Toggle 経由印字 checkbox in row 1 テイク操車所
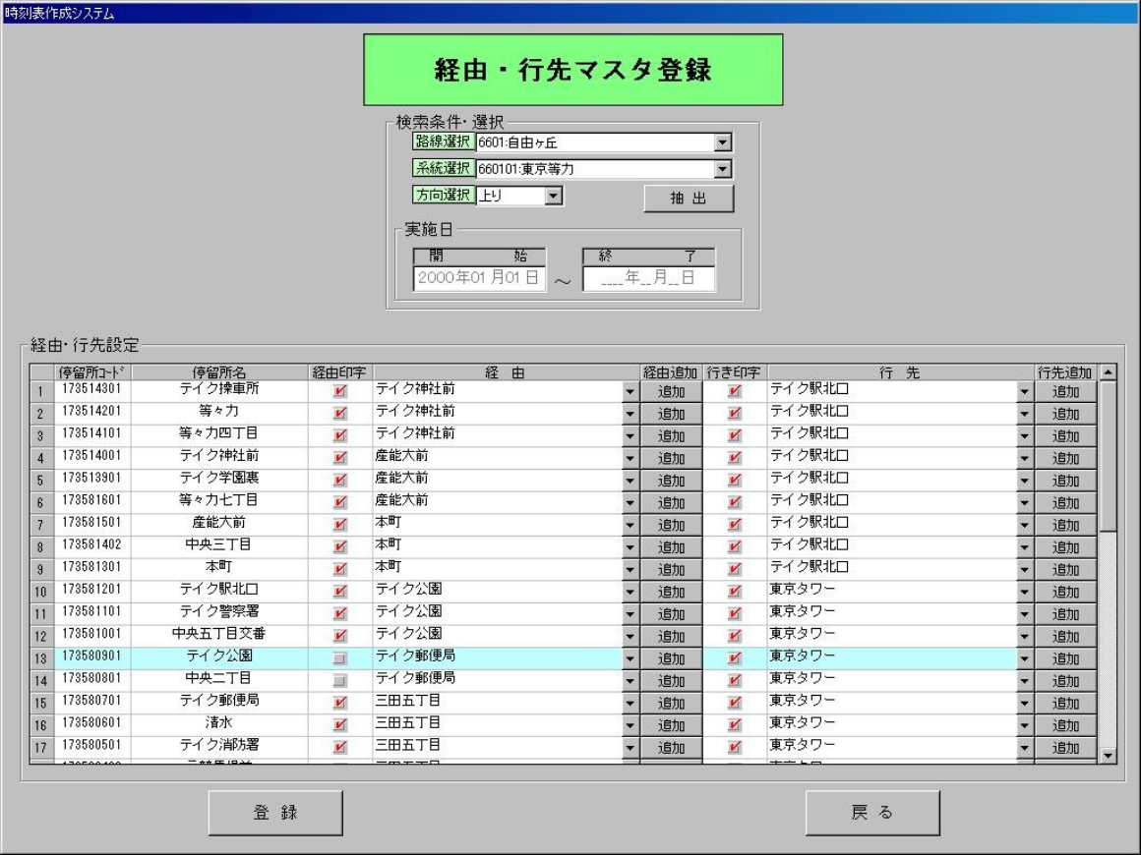This screenshot has width=1141, height=855. click(339, 391)
